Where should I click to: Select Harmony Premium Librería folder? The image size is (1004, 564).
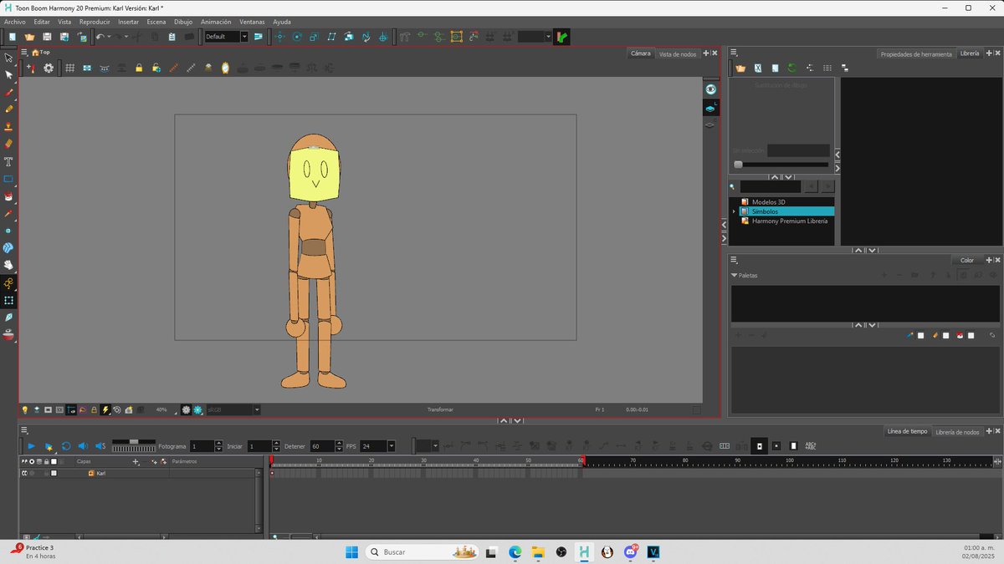click(x=790, y=221)
